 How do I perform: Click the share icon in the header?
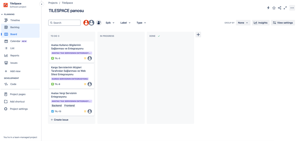(x=279, y=8)
